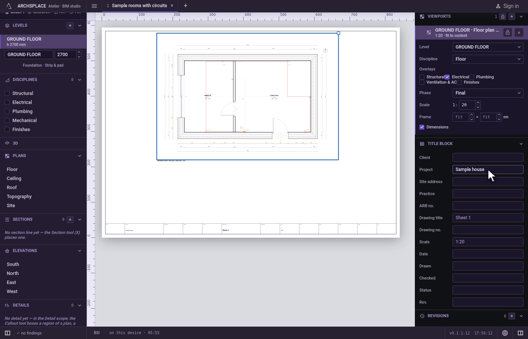The image size is (528, 339).
Task: Open the Discipline dropdown showing Floor
Action: coord(488,59)
